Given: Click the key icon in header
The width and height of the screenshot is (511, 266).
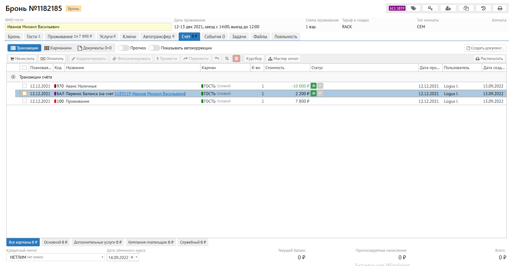Looking at the screenshot, I should 430,8.
